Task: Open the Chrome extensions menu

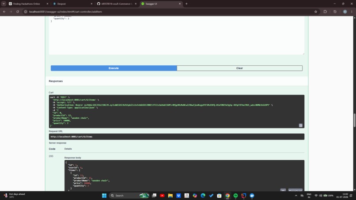Action: click(325, 11)
